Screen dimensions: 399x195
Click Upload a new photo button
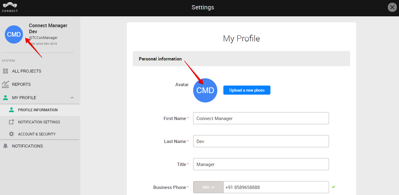[x=247, y=90]
